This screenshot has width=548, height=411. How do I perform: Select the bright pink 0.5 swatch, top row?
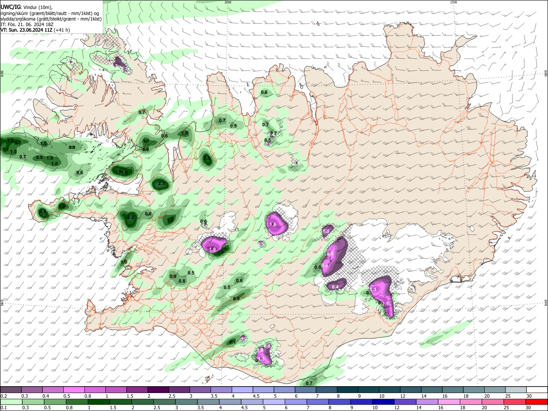74,390
